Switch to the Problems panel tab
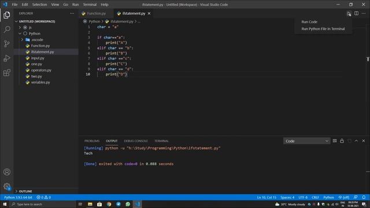This screenshot has width=370, height=208. tap(92, 141)
